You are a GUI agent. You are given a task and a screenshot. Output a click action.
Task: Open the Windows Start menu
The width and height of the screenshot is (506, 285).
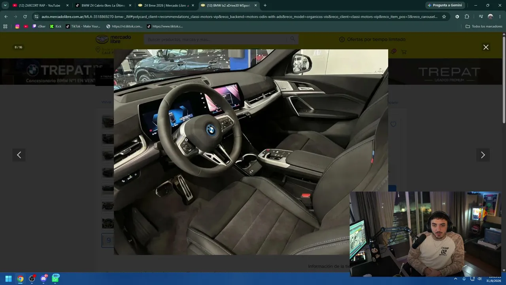point(8,279)
